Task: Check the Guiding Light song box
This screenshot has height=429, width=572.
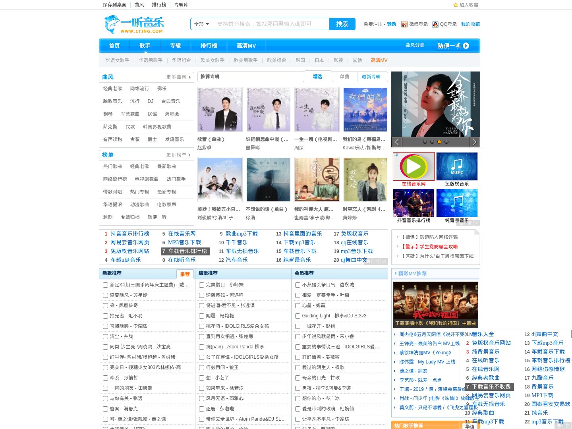Action: [x=298, y=316]
